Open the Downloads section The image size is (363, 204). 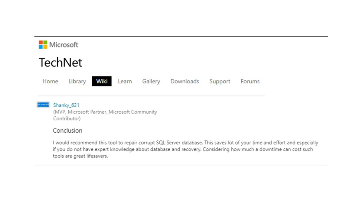click(x=185, y=81)
